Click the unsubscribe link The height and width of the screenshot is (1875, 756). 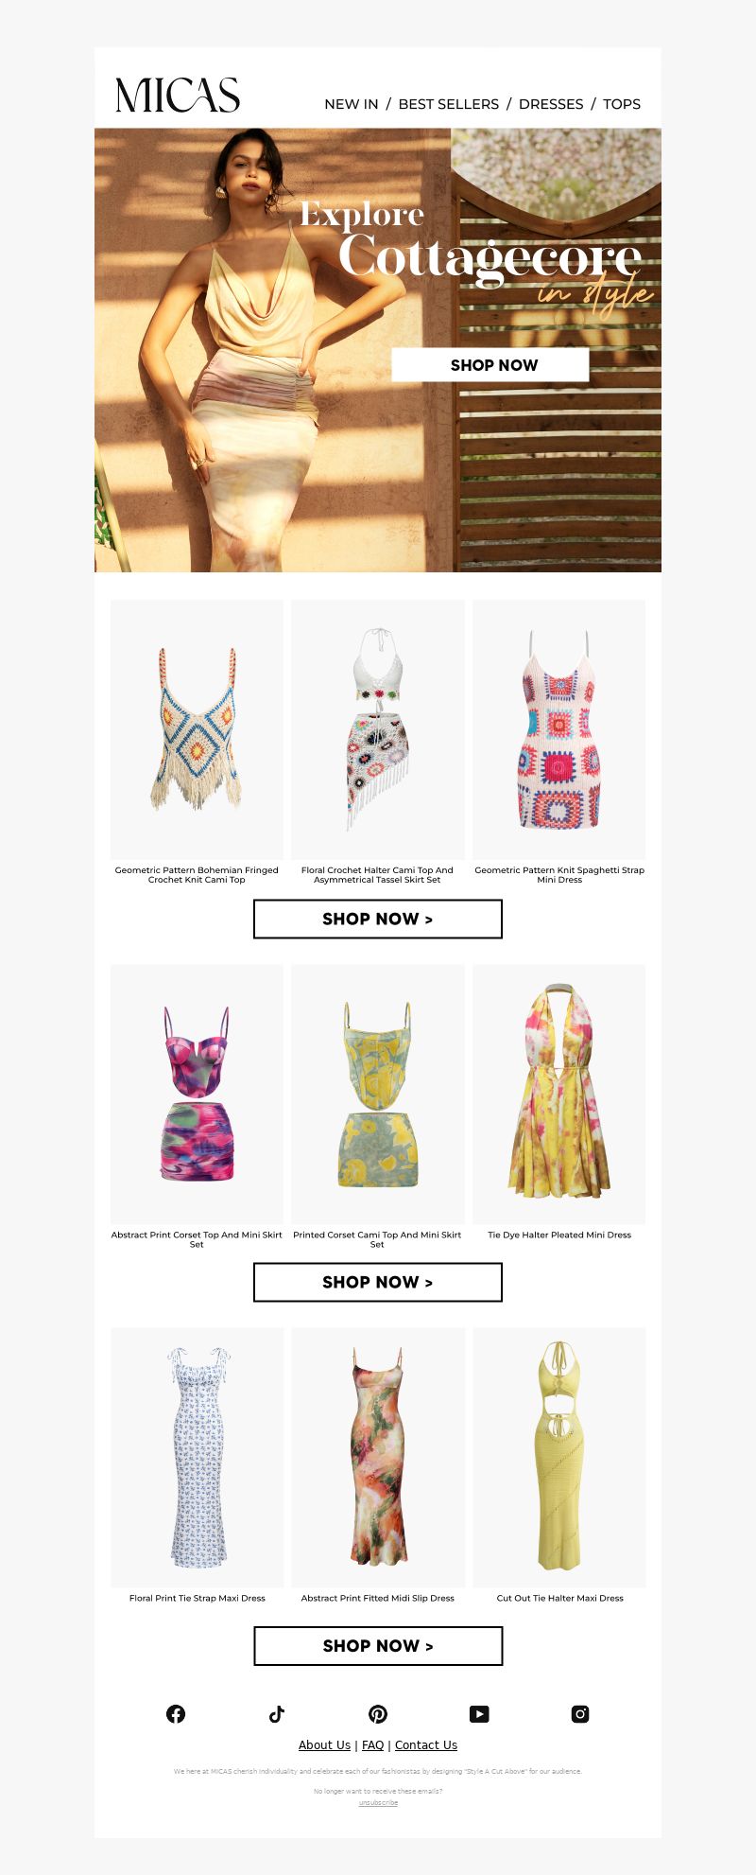(x=378, y=1802)
